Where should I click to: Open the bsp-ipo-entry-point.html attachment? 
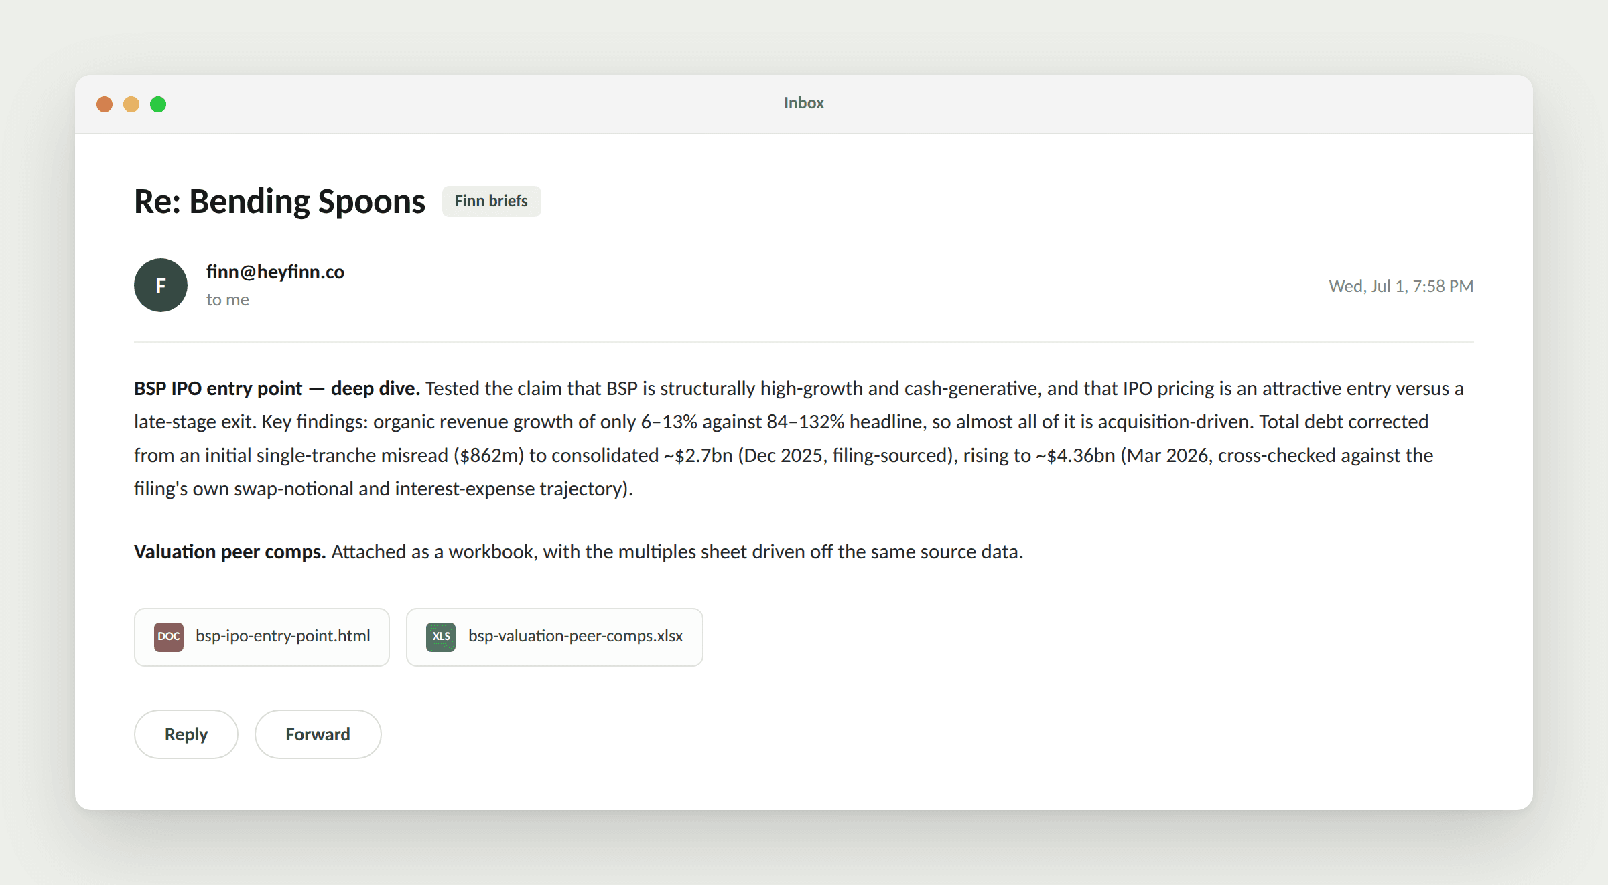[262, 637]
